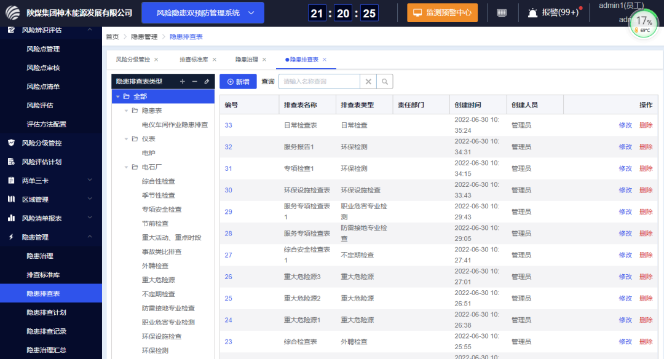The width and height of the screenshot is (664, 359).
Task: Clear the search box with X icon
Action: tap(368, 82)
